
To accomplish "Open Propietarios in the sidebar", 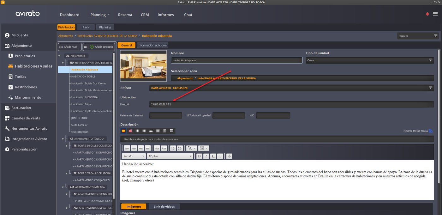I will point(25,56).
